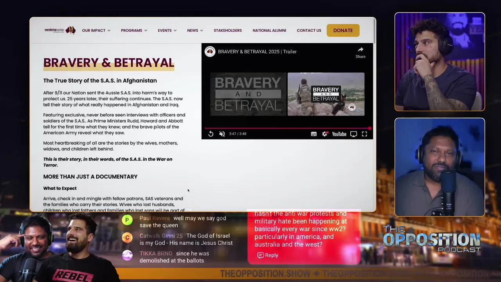Click the Catwalk Ginni 25 username
The image size is (501, 282).
[x=161, y=236]
